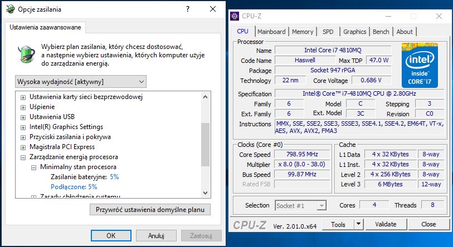
Task: Click the Validate button
Action: click(386, 224)
